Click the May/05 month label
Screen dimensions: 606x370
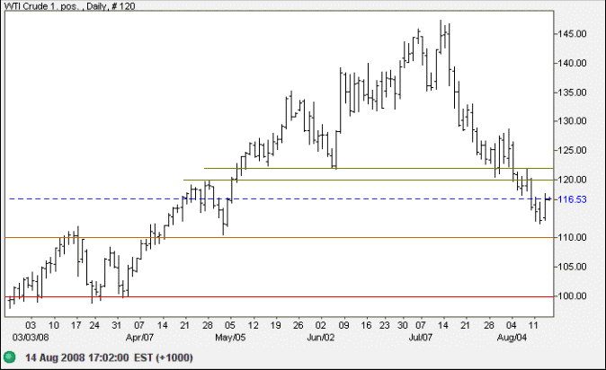click(x=230, y=338)
